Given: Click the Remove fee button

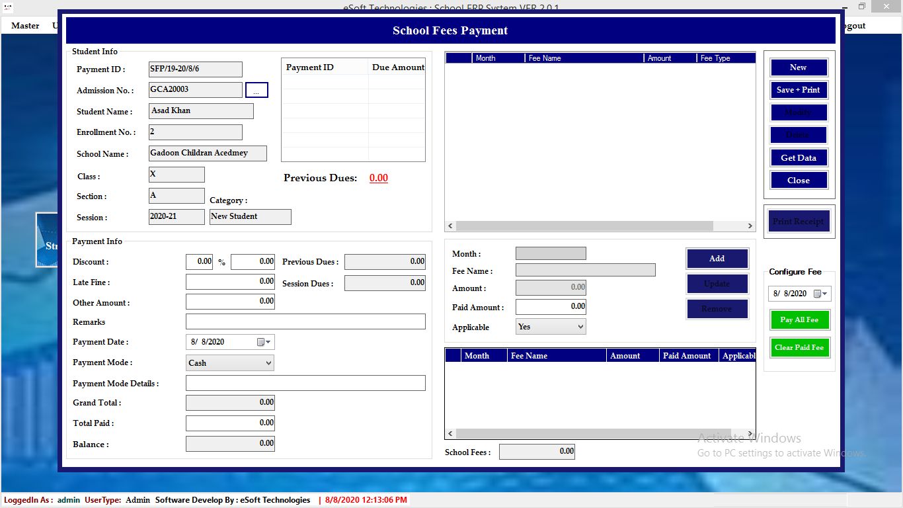Looking at the screenshot, I should [717, 309].
